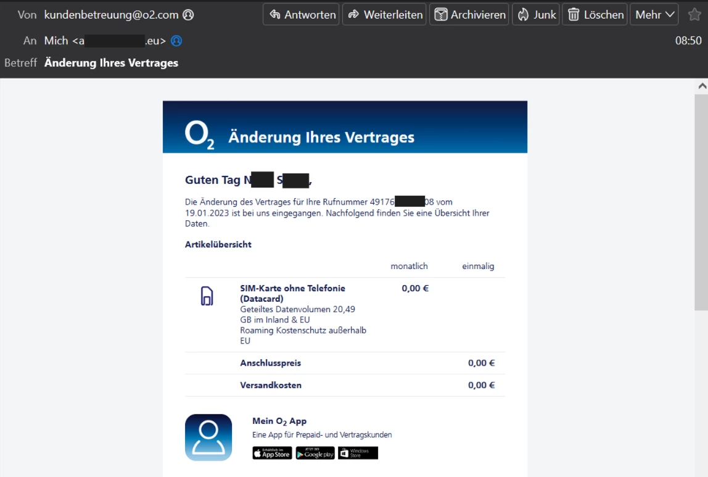The height and width of the screenshot is (477, 708).
Task: Select the 0,00 € value in Versandkosten row
Action: pos(481,385)
